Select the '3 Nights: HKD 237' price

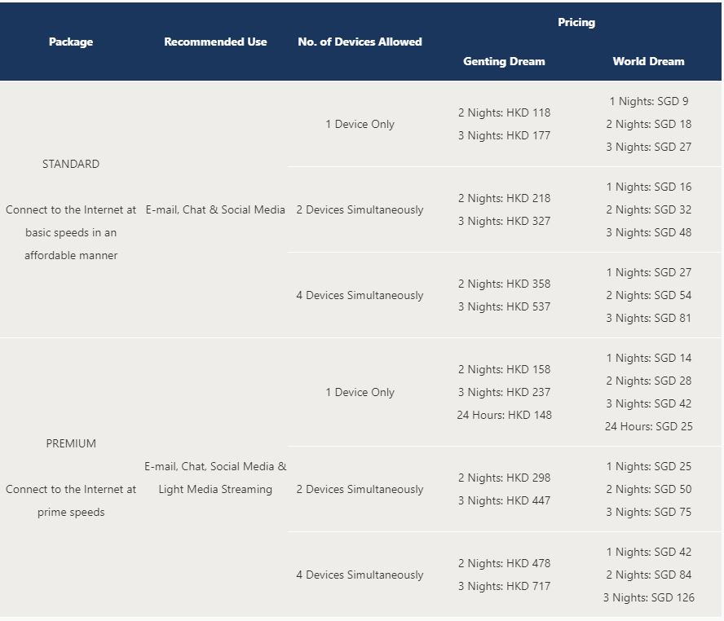[504, 392]
